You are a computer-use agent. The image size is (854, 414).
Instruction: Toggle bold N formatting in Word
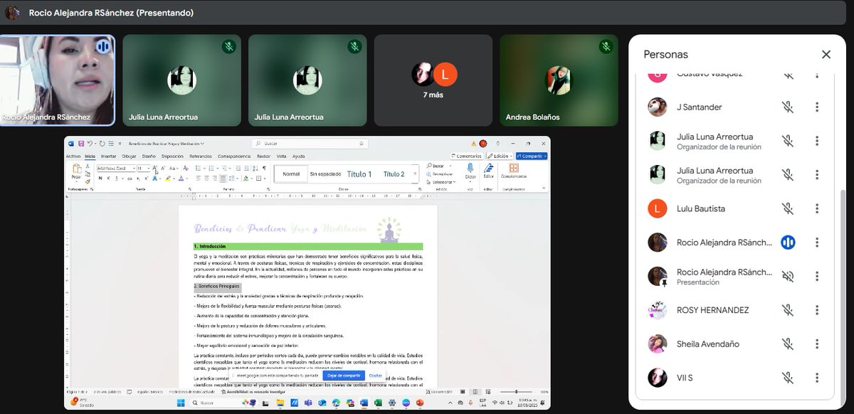[x=100, y=178]
